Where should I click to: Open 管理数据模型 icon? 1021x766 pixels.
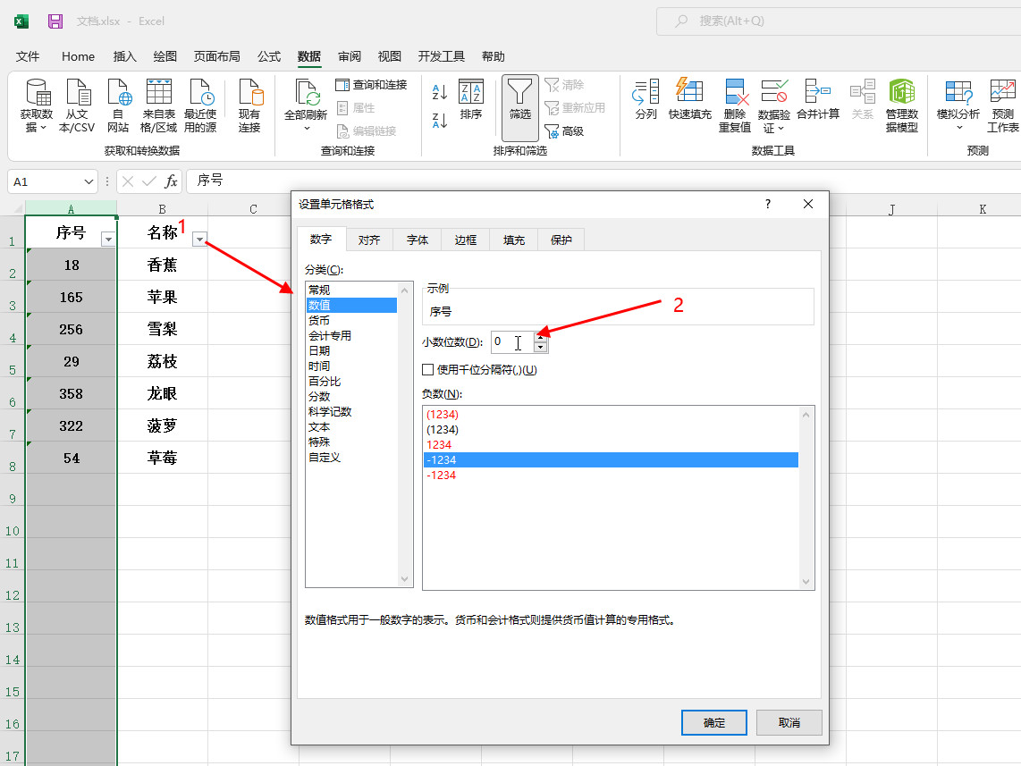[902, 92]
